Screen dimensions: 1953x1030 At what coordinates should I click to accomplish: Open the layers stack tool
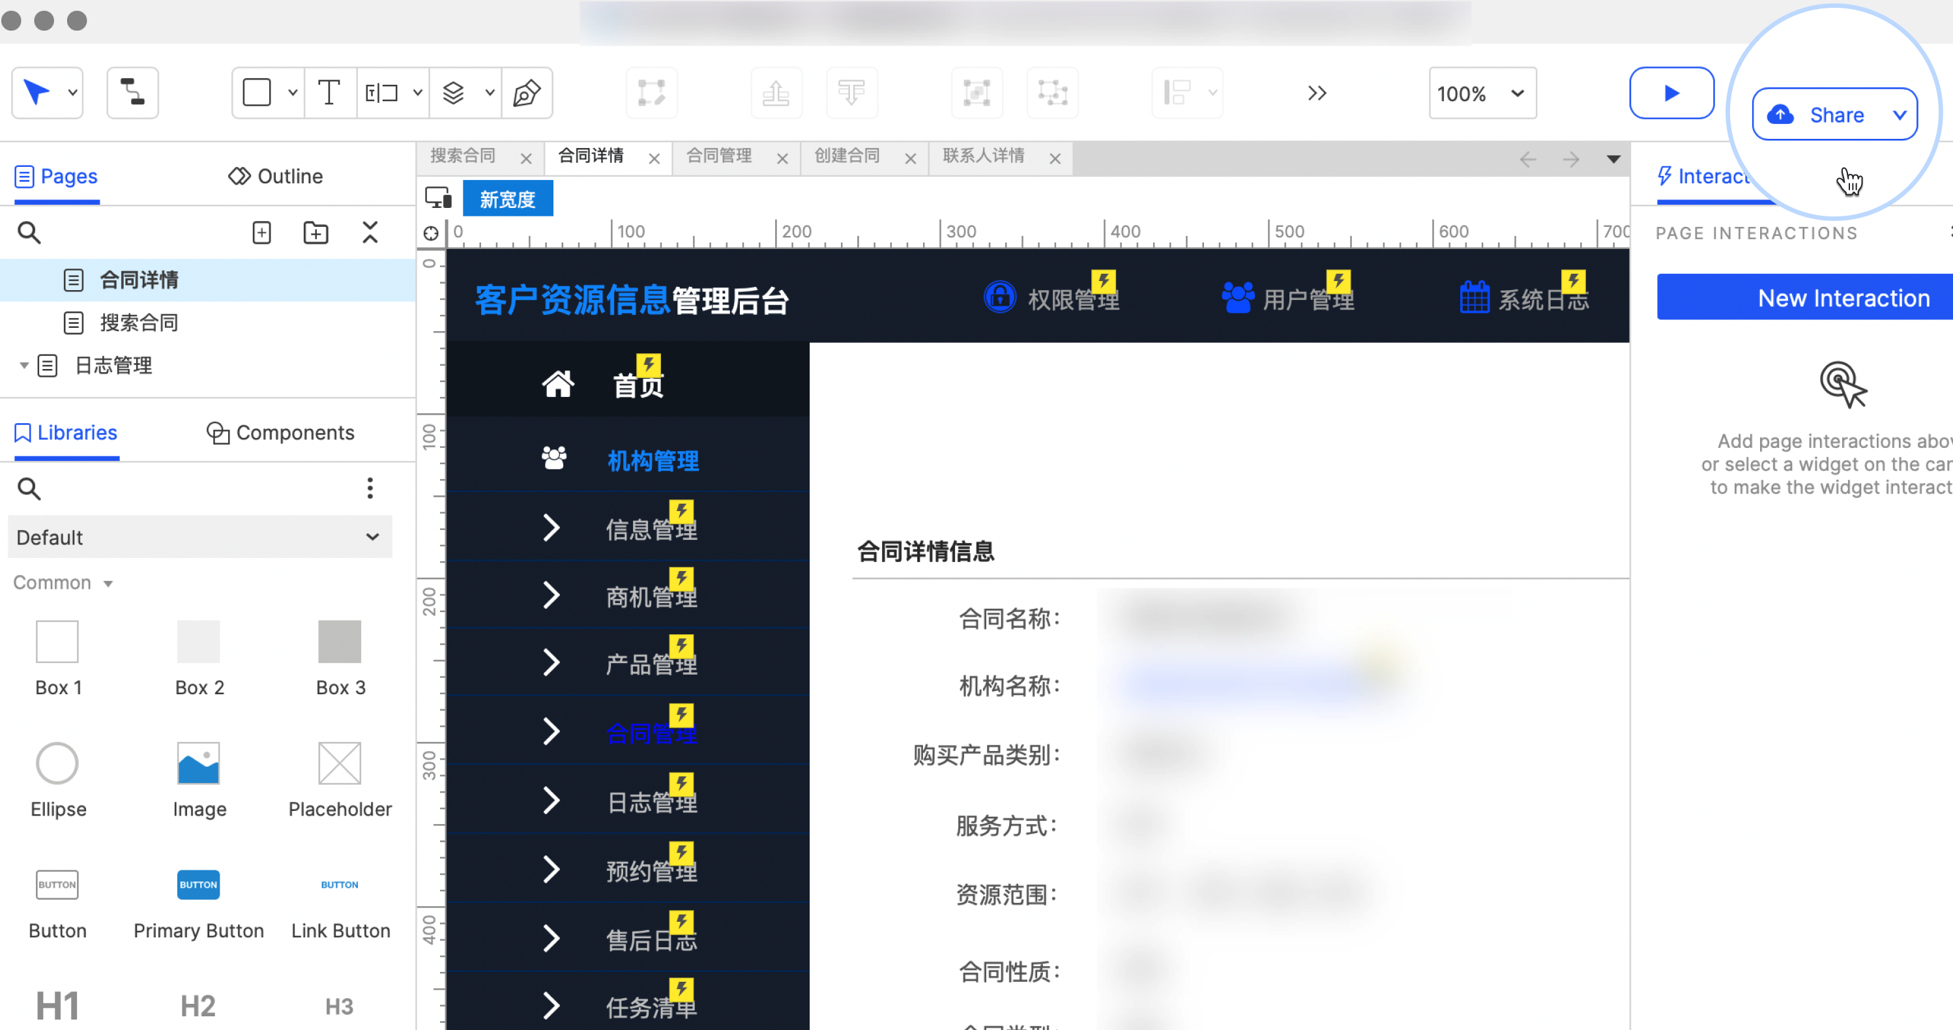click(x=454, y=93)
